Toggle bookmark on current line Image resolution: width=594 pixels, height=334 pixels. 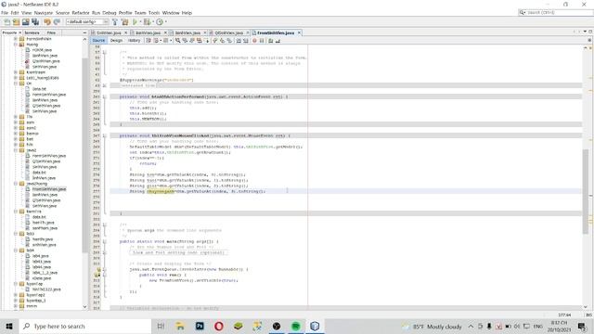pos(229,41)
